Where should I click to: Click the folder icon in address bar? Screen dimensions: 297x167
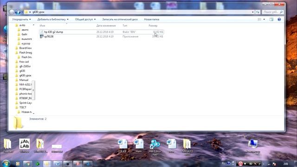tap(26, 12)
